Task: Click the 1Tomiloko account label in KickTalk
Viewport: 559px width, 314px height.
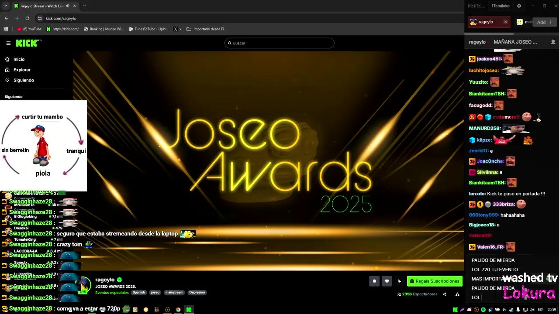Action: [x=500, y=6]
